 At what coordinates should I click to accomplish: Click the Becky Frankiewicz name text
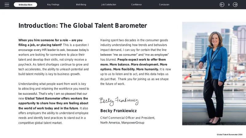point(118,111)
